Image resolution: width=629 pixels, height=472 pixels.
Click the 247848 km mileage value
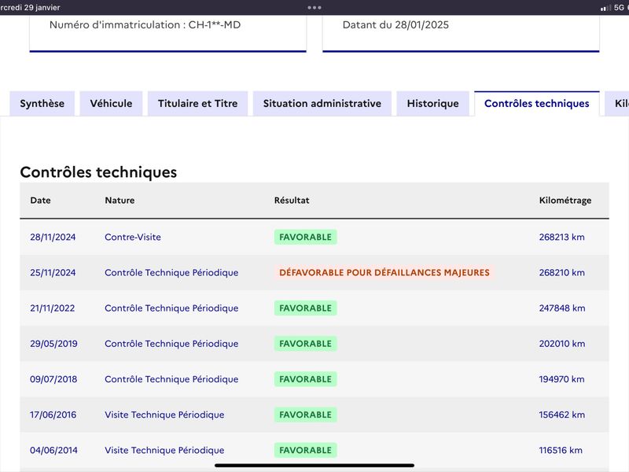[562, 308]
